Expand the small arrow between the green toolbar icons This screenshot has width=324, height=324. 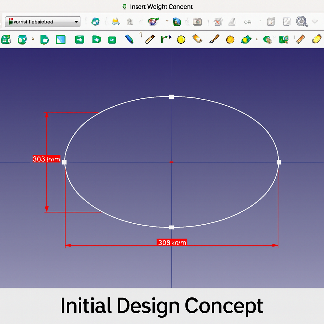[33, 40]
